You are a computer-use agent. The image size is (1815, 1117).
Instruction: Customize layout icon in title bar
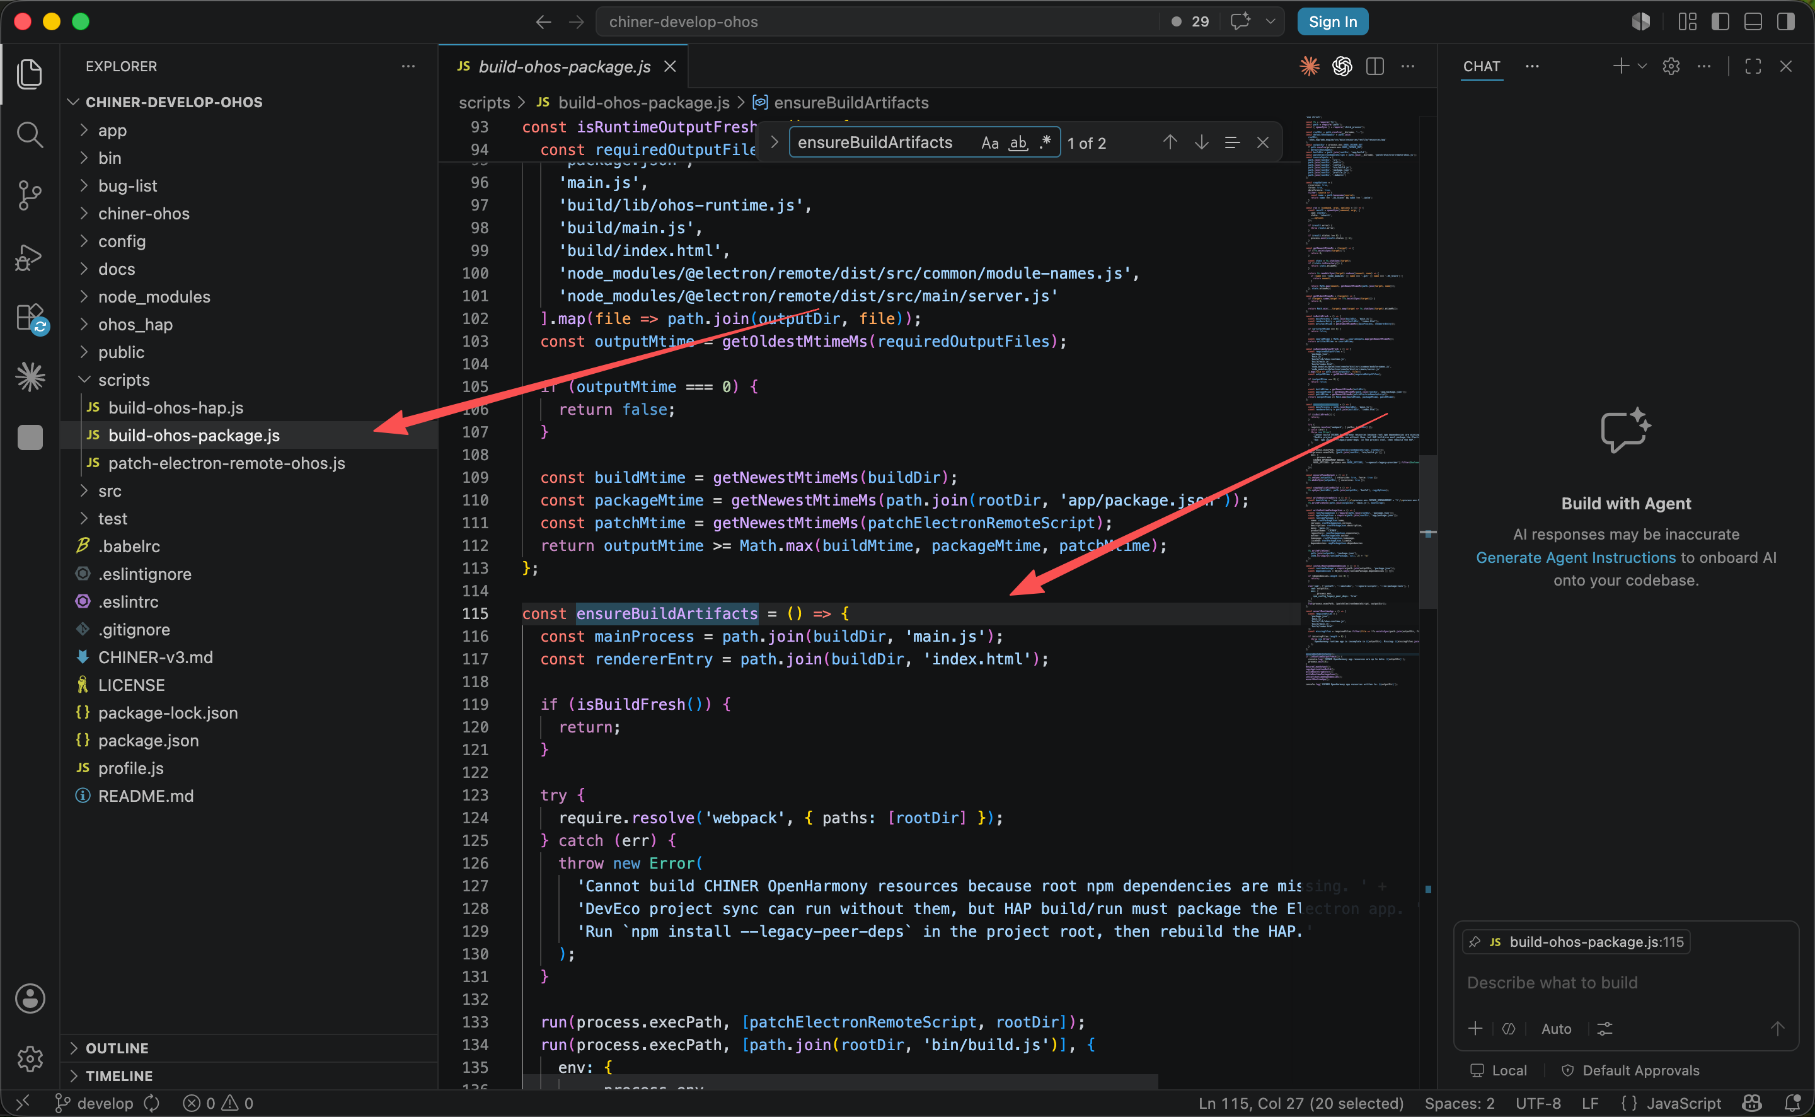click(1687, 22)
